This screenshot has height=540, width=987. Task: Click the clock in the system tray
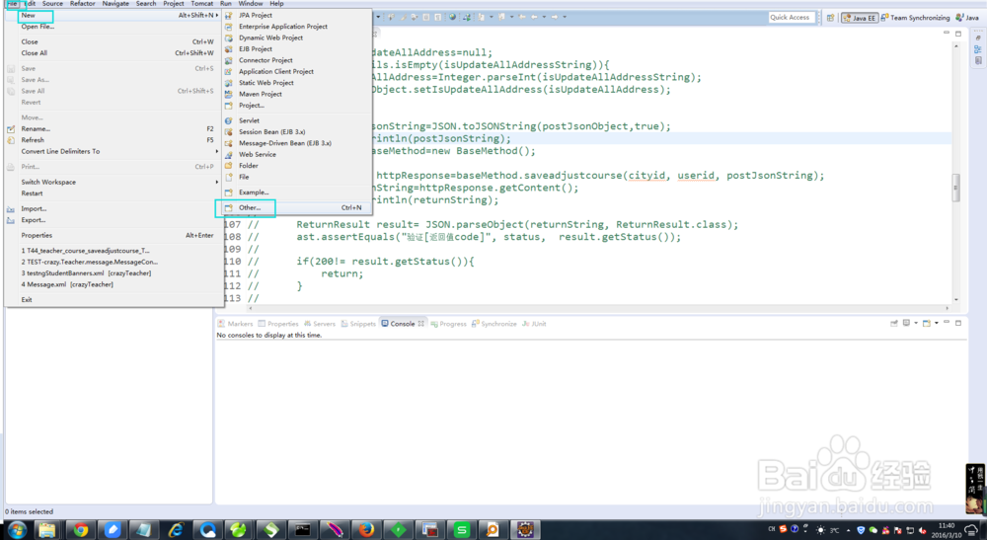pyautogui.click(x=947, y=530)
